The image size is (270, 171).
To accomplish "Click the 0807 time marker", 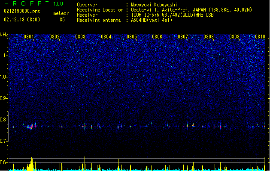I will [x=183, y=37].
